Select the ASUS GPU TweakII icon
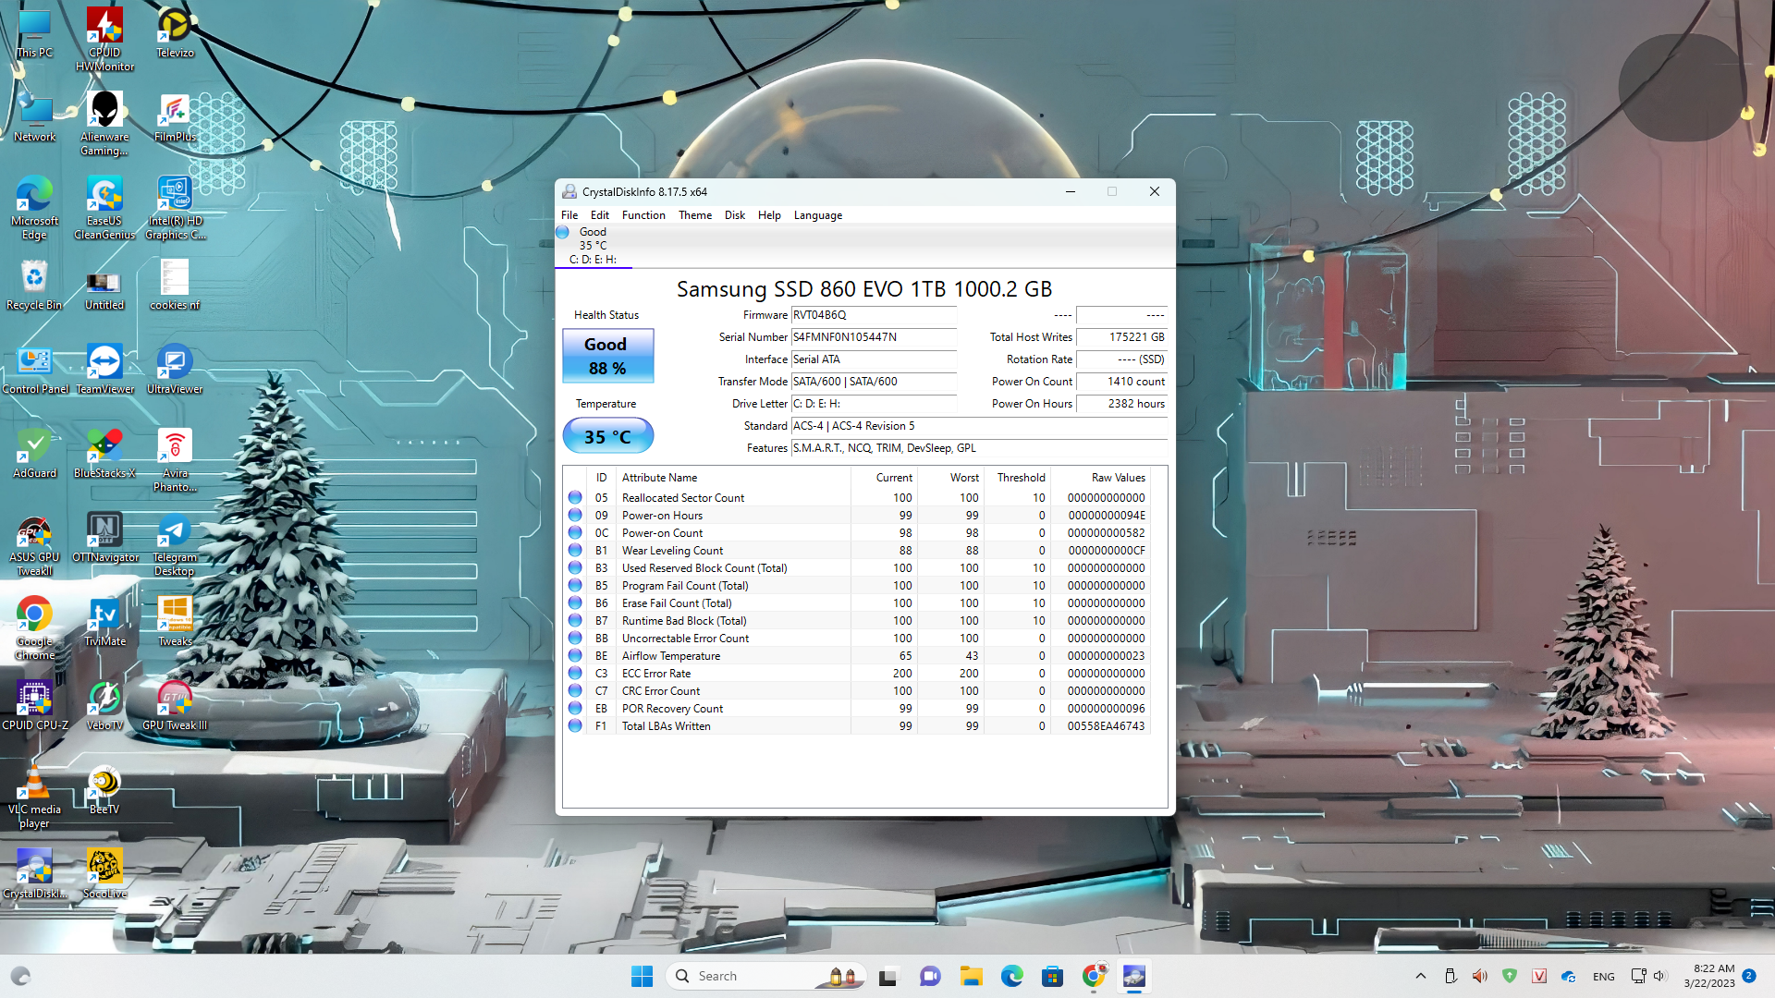1775x998 pixels. 34,545
